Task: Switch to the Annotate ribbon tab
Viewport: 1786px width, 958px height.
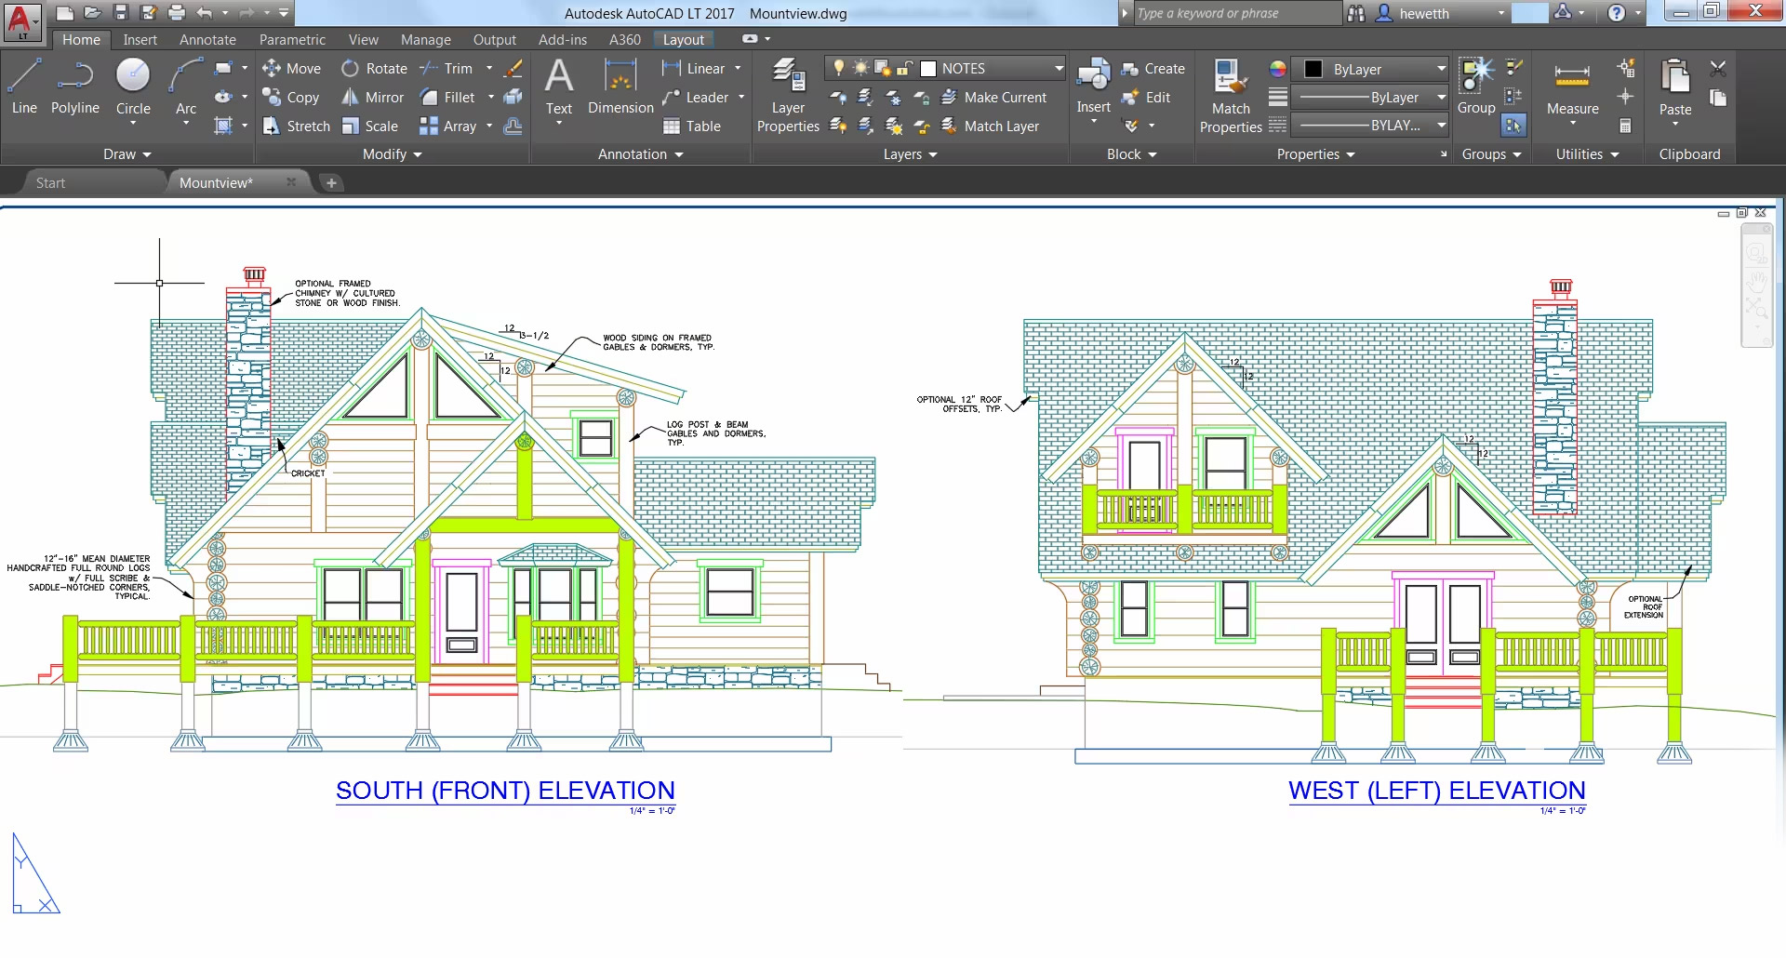Action: 207,39
